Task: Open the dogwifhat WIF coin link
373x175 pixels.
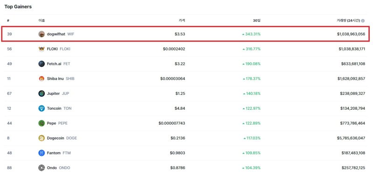Action: (x=61, y=34)
